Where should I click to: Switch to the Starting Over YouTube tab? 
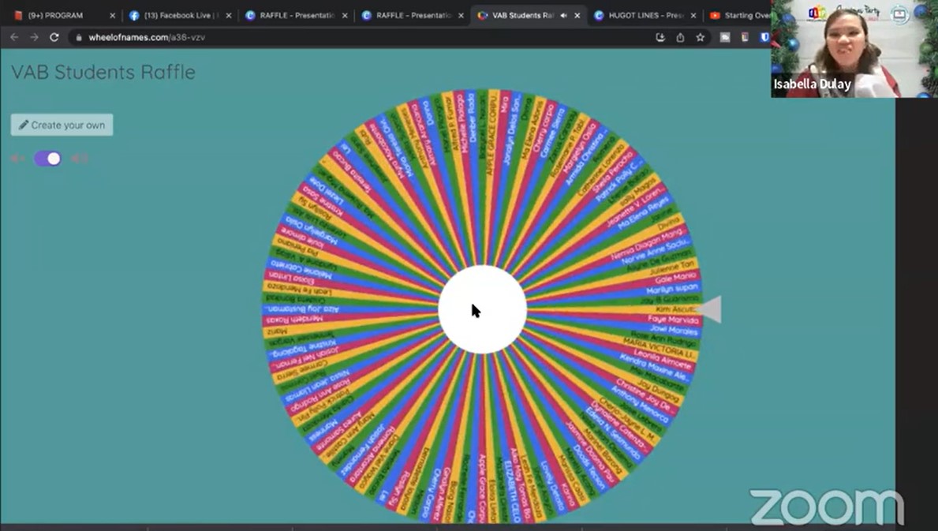coord(739,16)
